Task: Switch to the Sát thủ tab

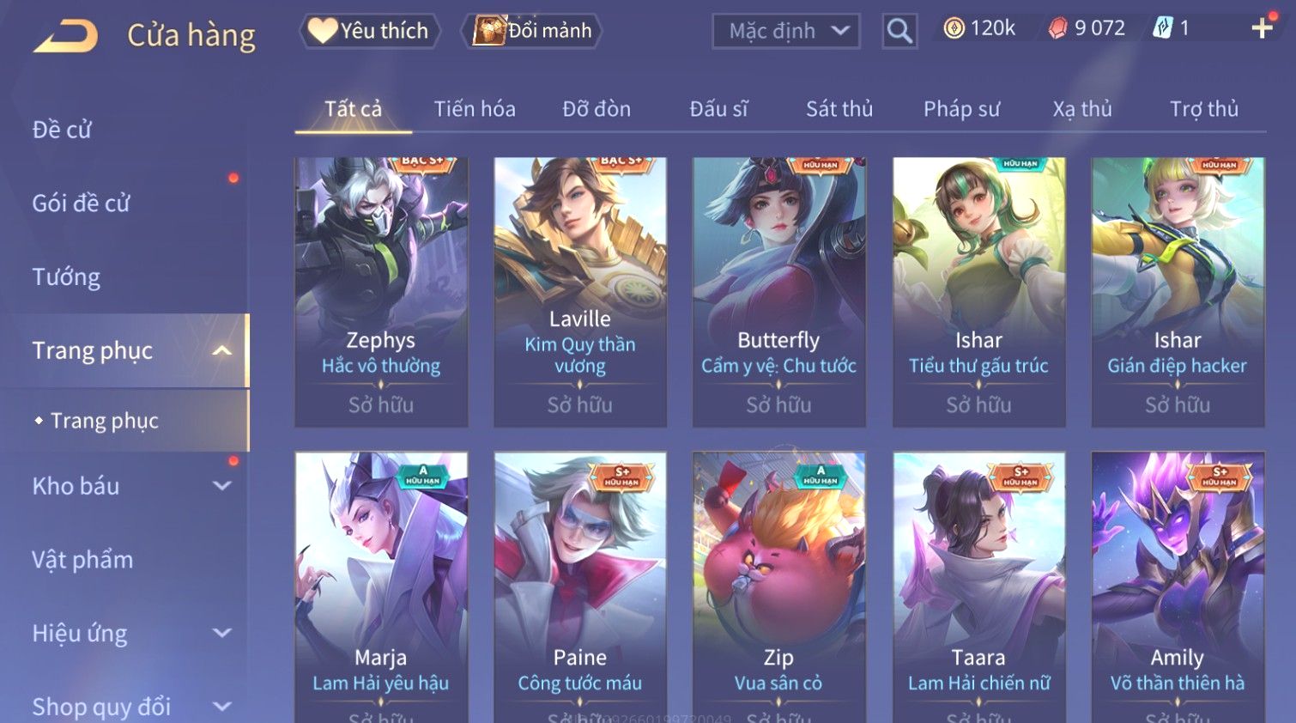Action: [x=839, y=109]
